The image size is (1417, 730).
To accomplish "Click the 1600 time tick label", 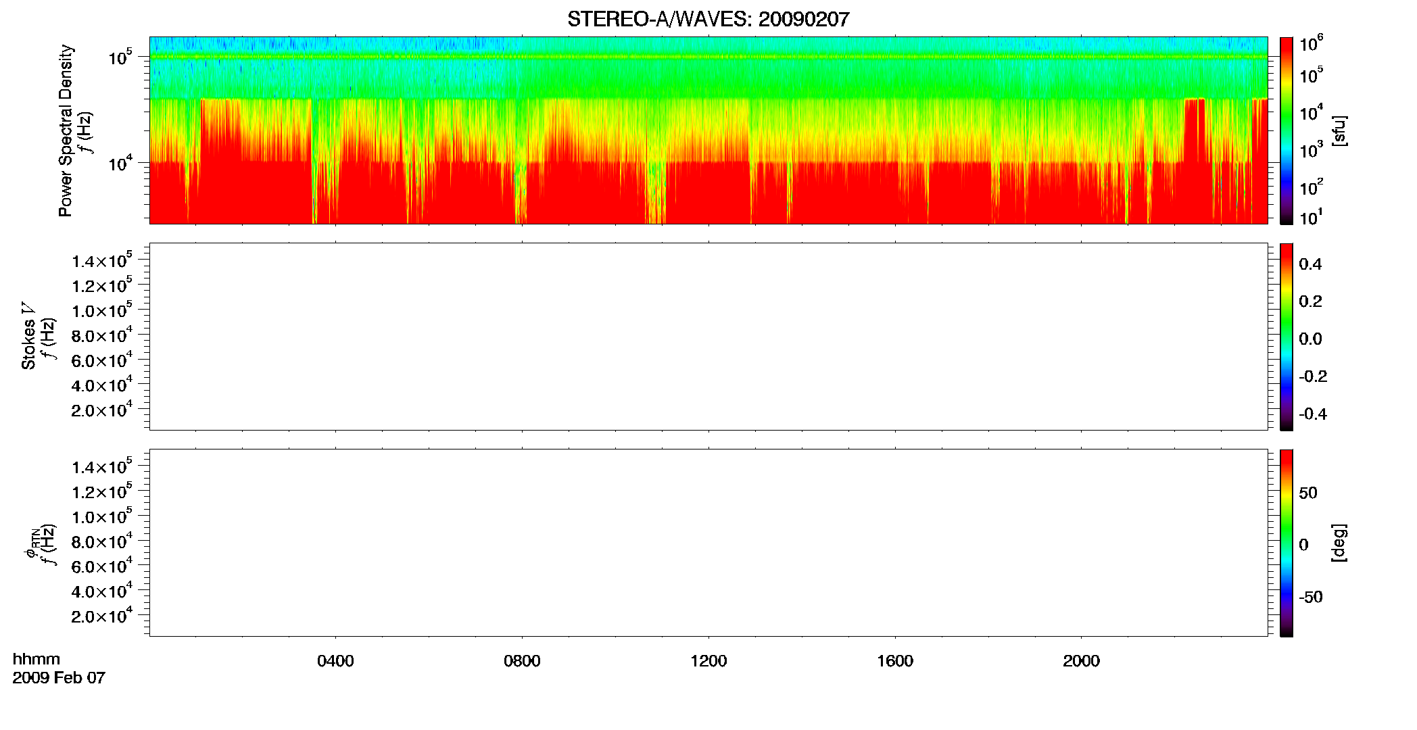I will click(x=895, y=661).
